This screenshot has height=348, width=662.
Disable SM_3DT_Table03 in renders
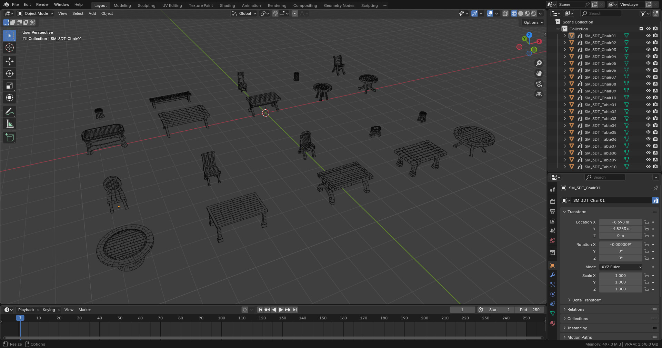pyautogui.click(x=655, y=118)
